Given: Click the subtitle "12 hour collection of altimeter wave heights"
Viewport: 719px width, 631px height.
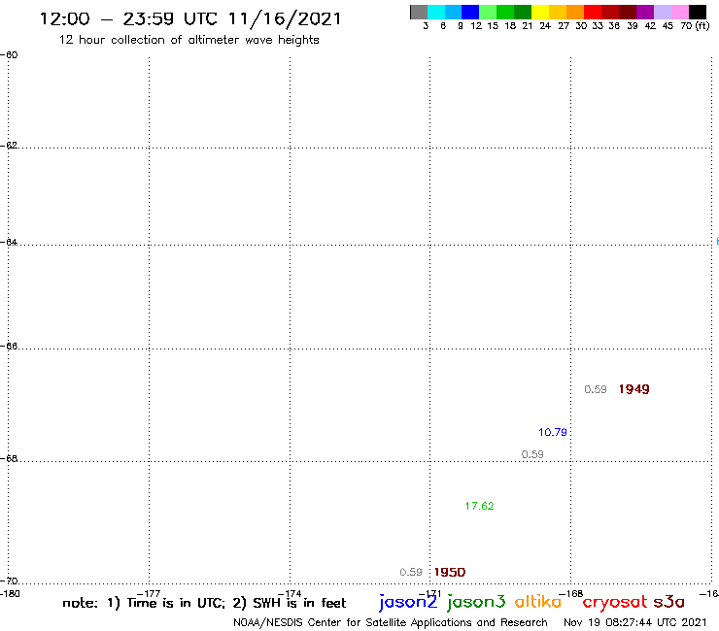Looking at the screenshot, I should [188, 40].
